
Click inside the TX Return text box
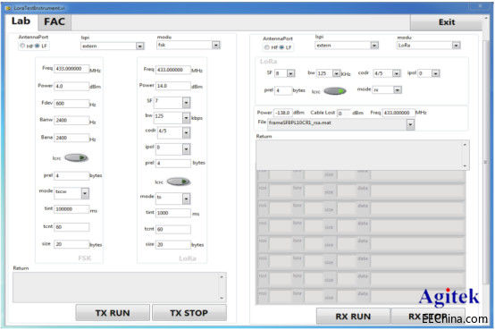(115, 287)
